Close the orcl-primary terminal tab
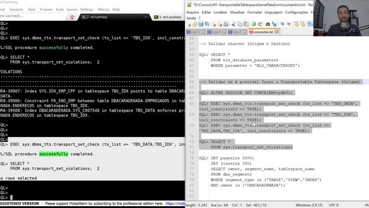 [146, 17]
